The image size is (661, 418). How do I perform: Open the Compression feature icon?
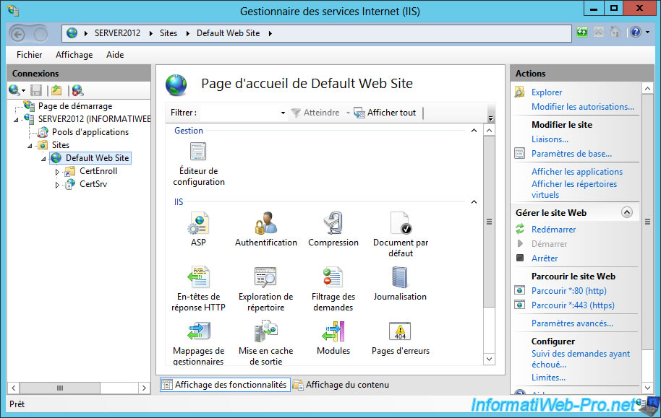(333, 224)
